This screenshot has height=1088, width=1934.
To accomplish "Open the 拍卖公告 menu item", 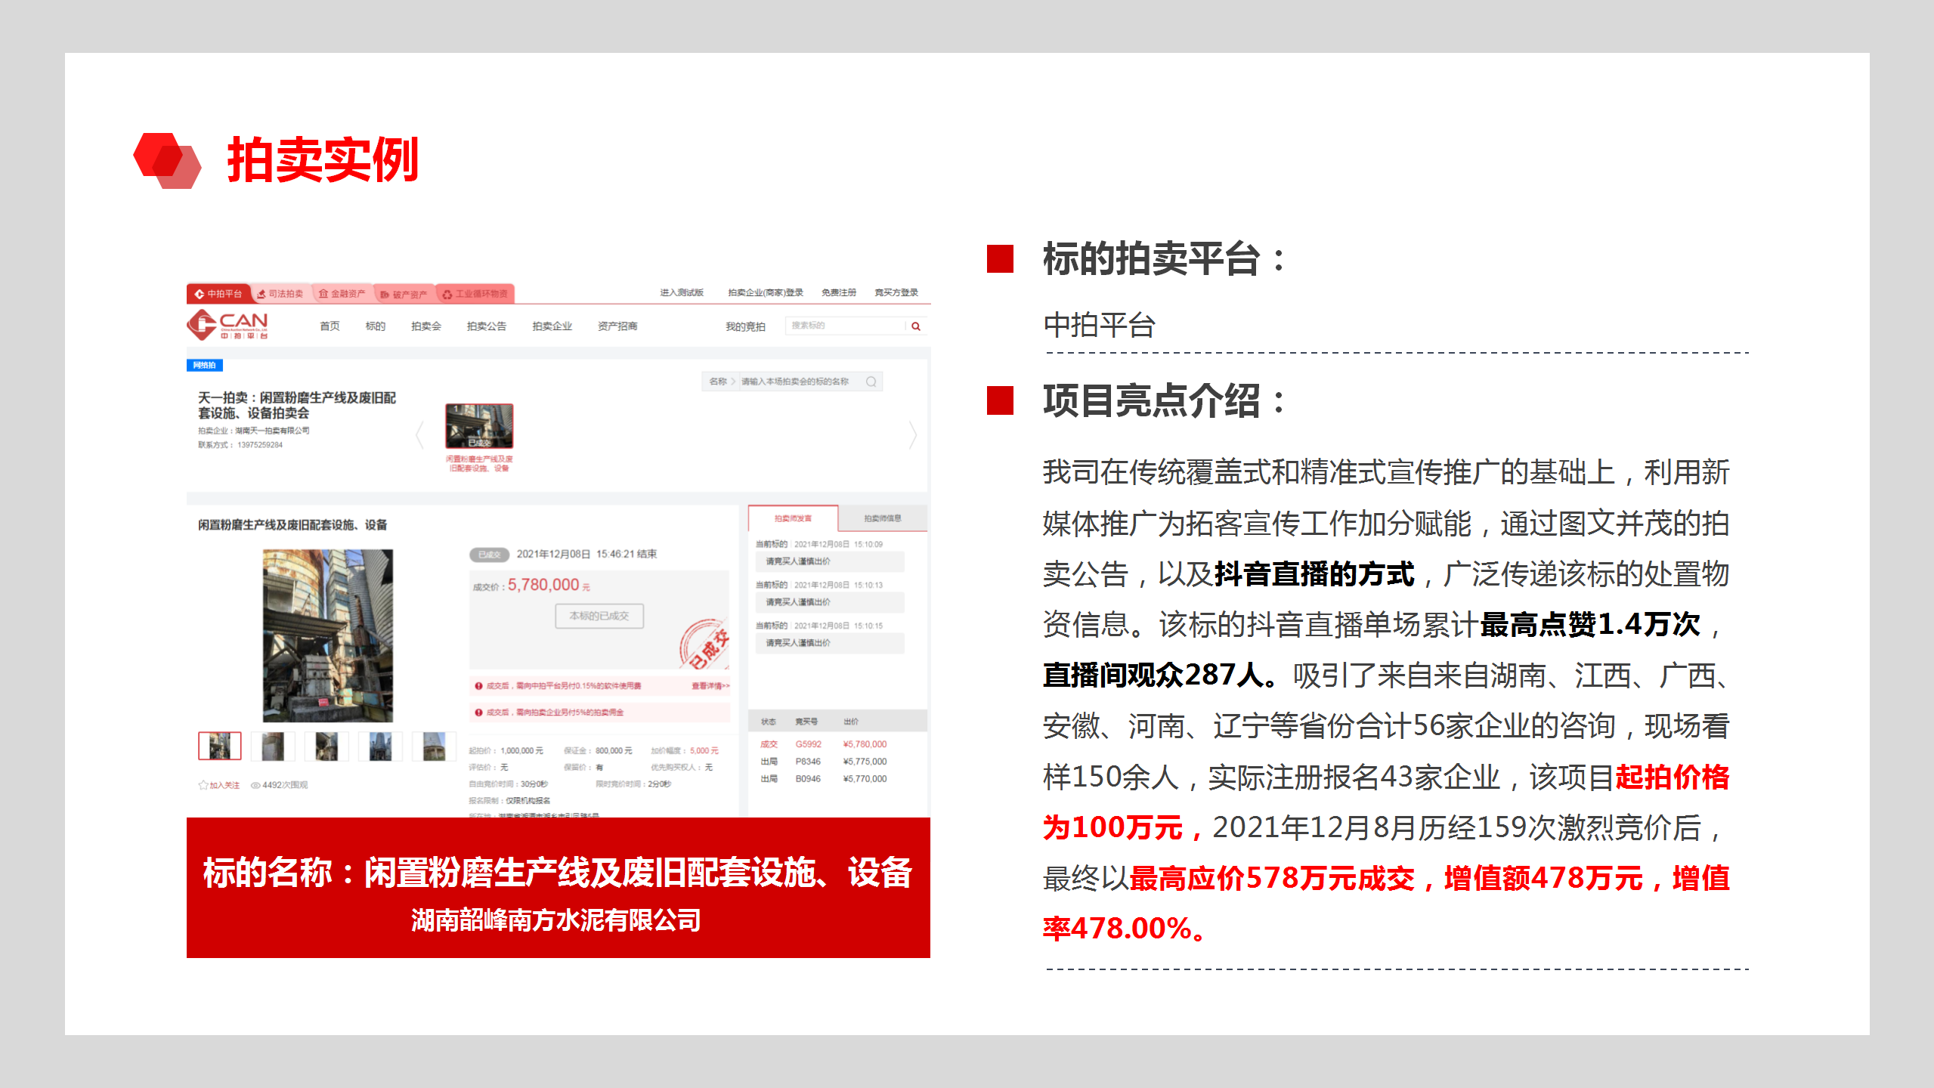I will [487, 326].
